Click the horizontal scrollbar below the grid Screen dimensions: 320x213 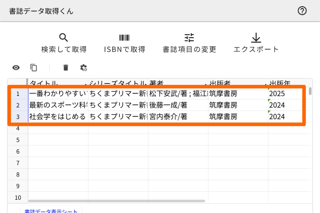[116, 201]
